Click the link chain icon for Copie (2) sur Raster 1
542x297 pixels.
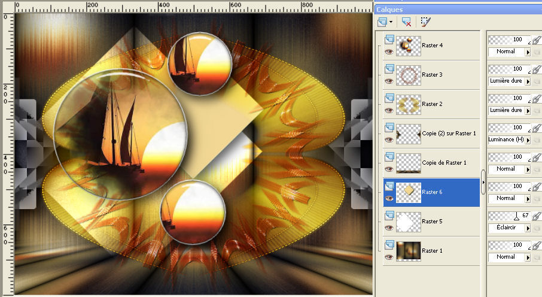pos(537,128)
